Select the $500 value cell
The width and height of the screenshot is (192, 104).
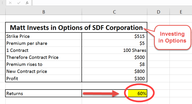pos(114,57)
